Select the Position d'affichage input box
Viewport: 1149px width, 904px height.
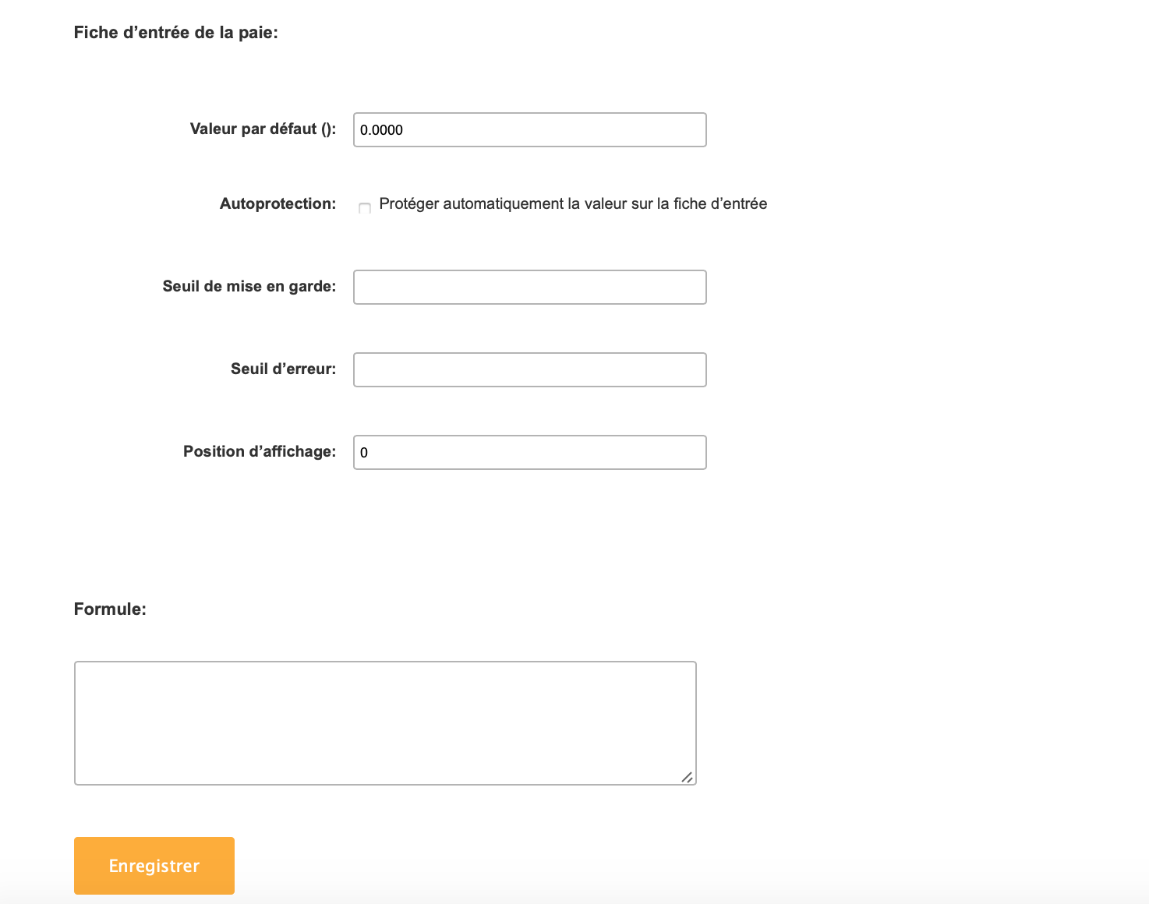[529, 453]
